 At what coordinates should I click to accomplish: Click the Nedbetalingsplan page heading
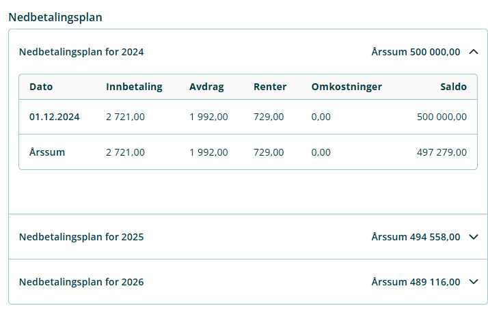click(x=55, y=17)
